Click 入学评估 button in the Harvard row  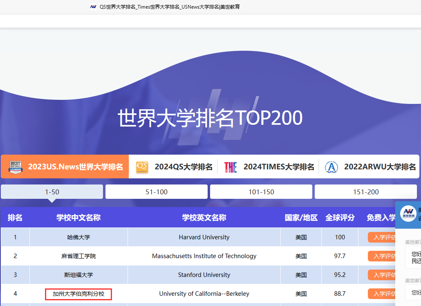(x=381, y=237)
